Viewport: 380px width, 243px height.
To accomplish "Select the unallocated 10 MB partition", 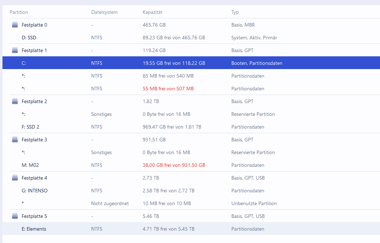I will tap(166, 203).
